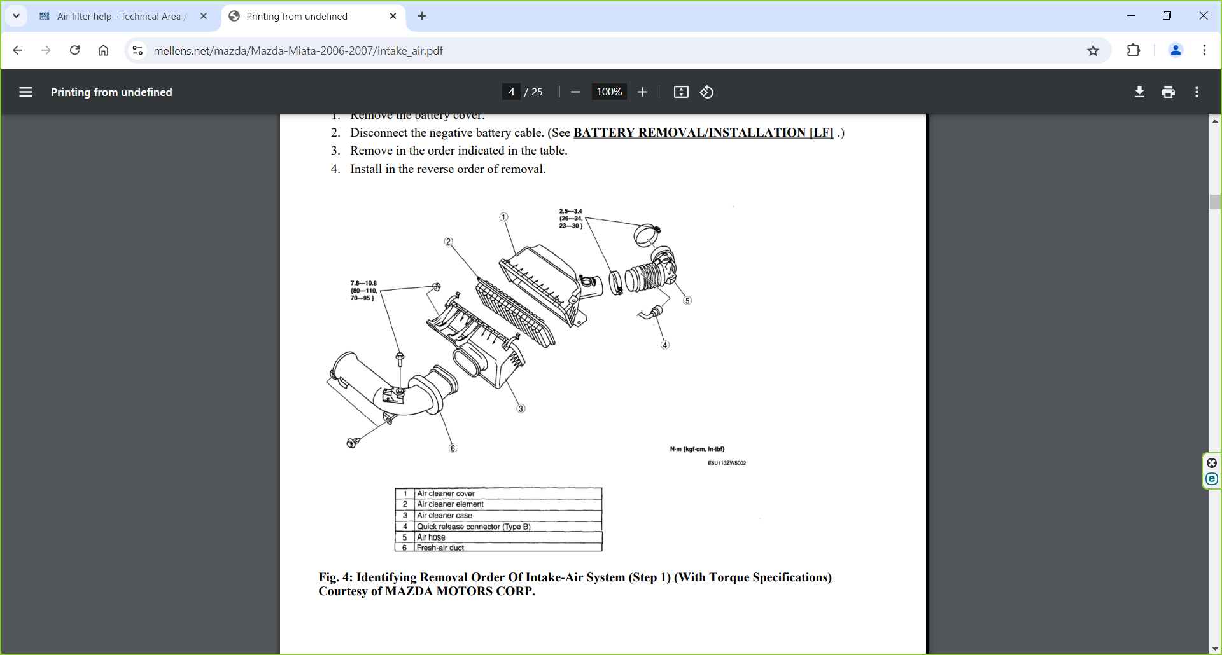Screen dimensions: 1222x655
Task: Close the Printing from undefined tab
Action: pos(393,17)
